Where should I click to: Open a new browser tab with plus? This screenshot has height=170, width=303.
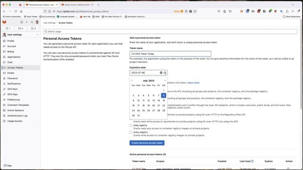coord(98,5)
